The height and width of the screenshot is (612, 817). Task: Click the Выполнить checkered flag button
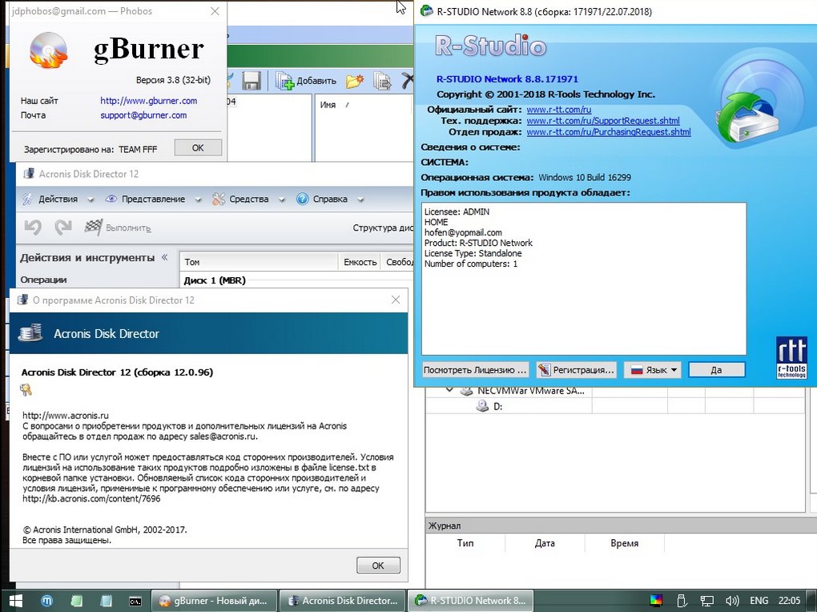[119, 227]
